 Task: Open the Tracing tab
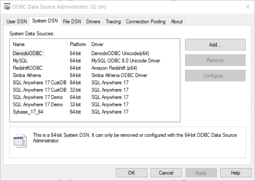(113, 21)
